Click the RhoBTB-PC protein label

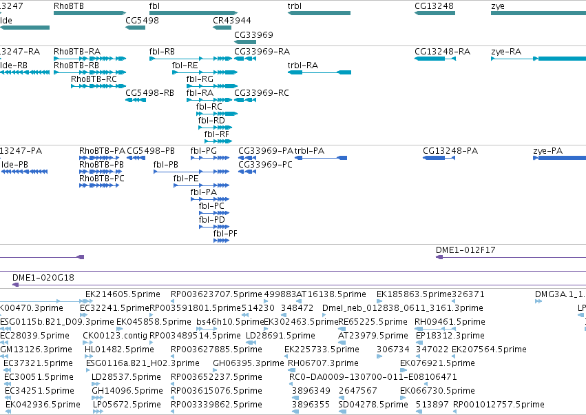102,179
